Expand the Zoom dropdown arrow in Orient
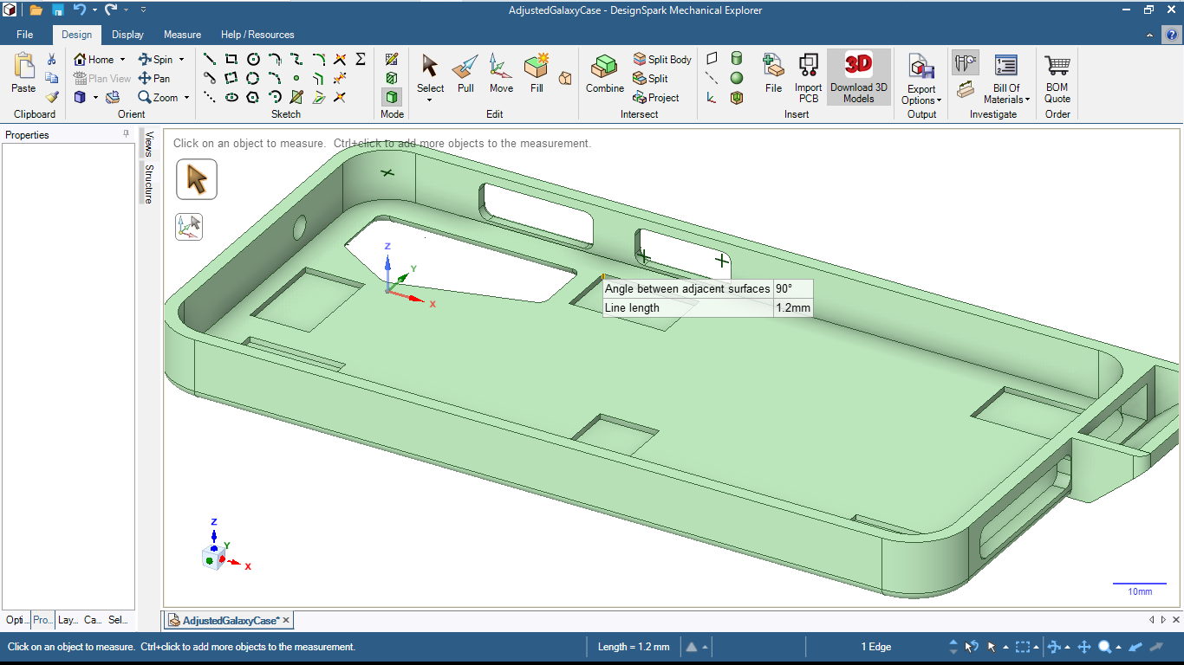Viewport: 1184px width, 665px height. click(186, 97)
